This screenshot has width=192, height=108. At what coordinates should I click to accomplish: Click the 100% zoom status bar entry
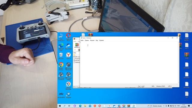(x=153, y=86)
